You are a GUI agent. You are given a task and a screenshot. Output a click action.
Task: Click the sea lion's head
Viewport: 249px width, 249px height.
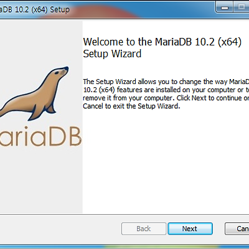click(60, 73)
